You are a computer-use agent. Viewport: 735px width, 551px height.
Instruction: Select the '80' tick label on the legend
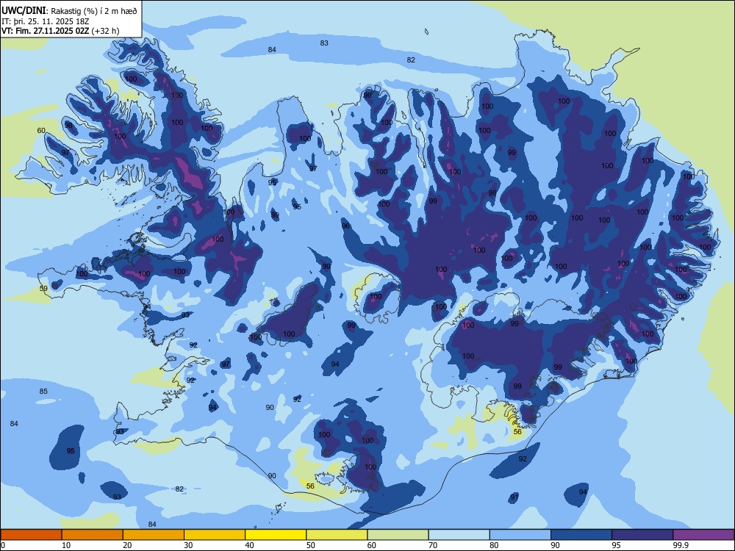(x=495, y=545)
